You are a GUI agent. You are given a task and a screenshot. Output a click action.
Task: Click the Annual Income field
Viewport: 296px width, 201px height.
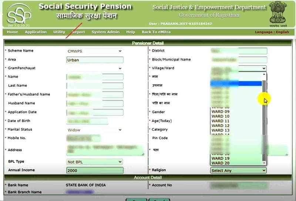(x=95, y=170)
